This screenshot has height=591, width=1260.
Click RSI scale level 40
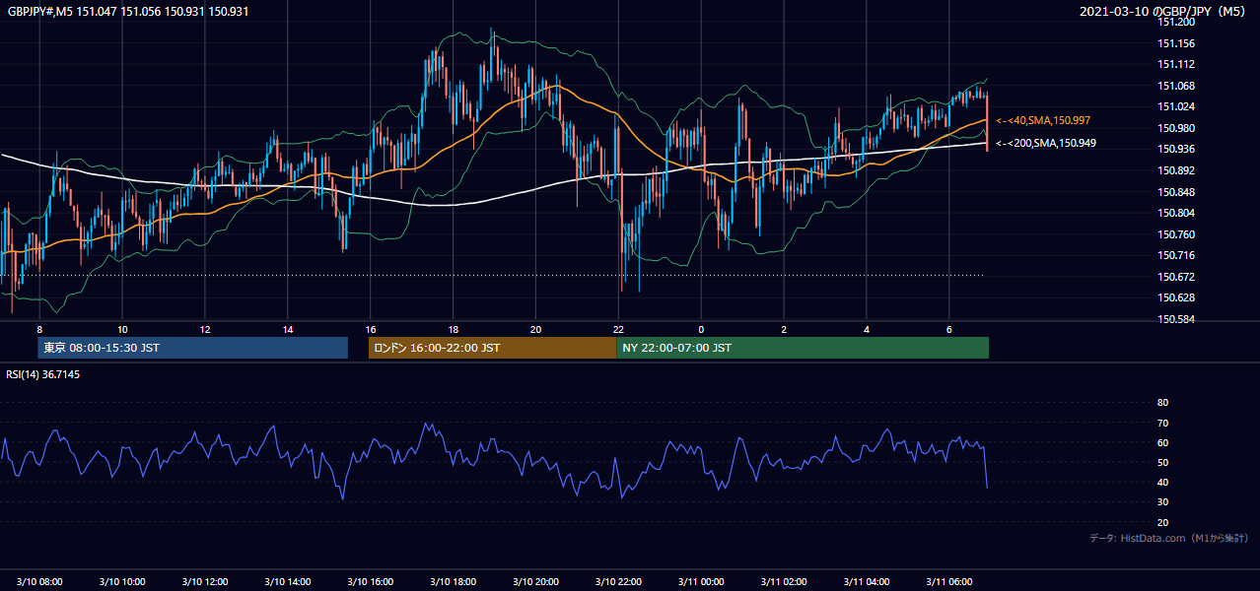click(1162, 482)
